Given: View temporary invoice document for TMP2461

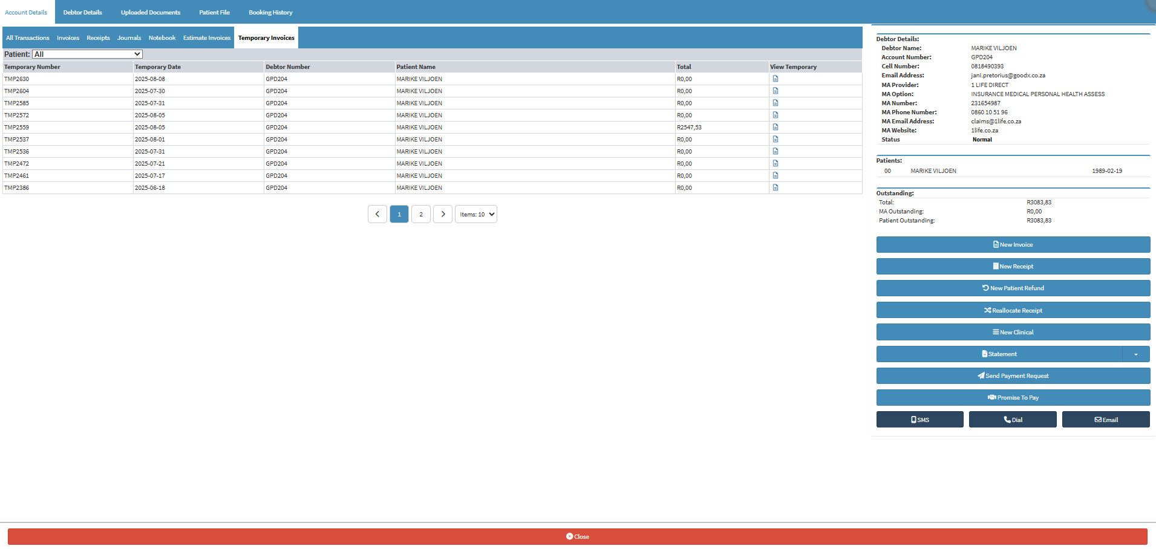Looking at the screenshot, I should (775, 175).
